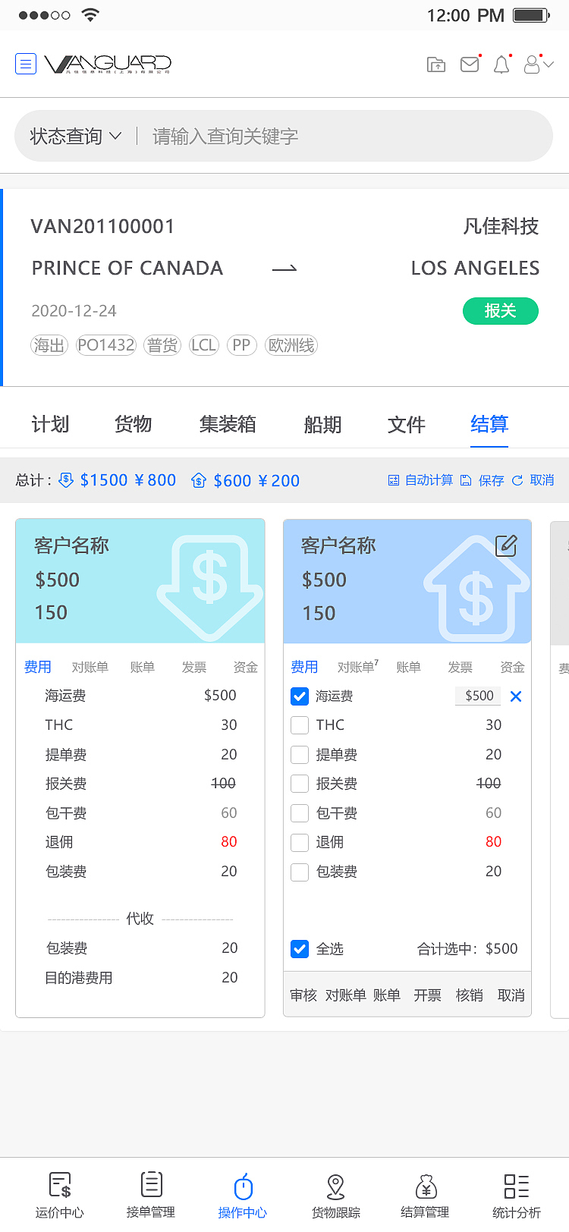Select 费用 tab in the right card
Screen dimensions: 569x1232
coord(304,667)
